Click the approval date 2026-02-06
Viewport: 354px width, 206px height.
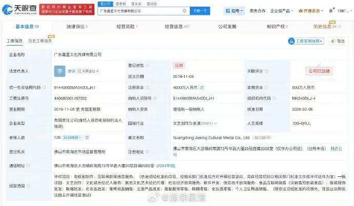[x=302, y=109]
